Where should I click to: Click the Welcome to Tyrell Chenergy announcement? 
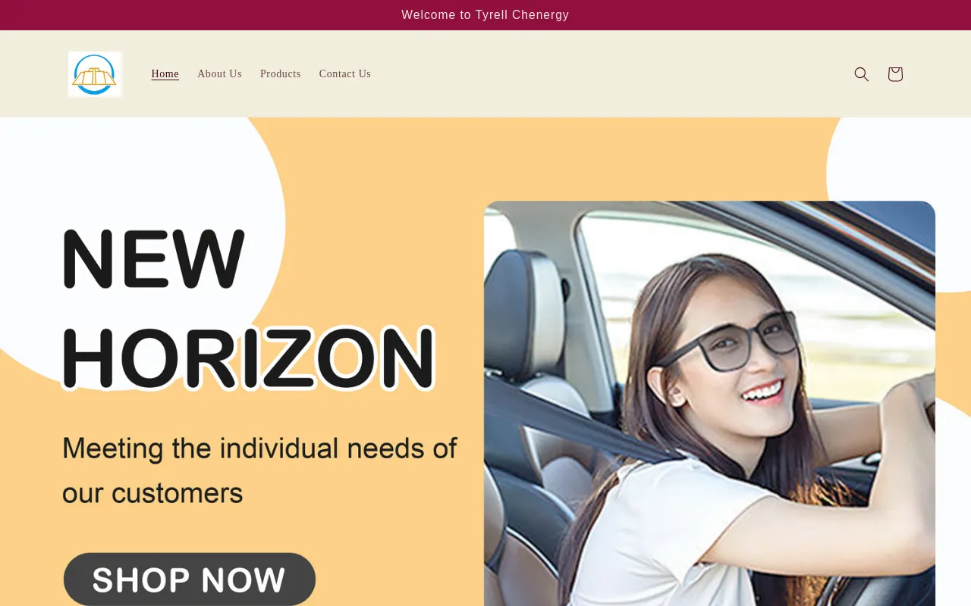485,15
